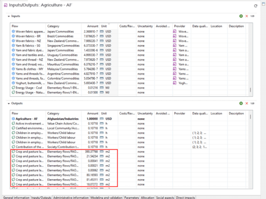Maximize the editor with the top-right window icon

tap(263, 4)
